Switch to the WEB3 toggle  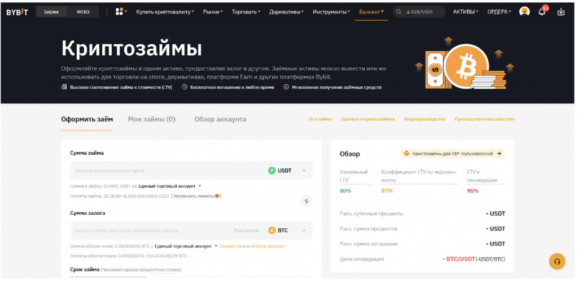[x=83, y=12]
